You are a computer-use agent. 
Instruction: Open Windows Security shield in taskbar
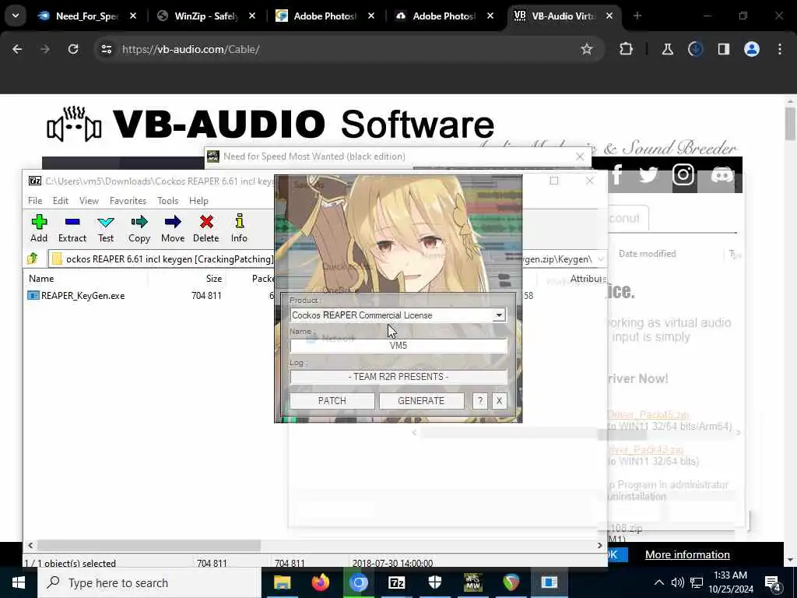tap(434, 582)
